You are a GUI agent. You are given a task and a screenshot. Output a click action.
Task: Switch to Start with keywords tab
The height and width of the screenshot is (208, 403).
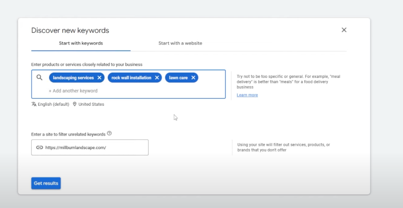point(81,43)
